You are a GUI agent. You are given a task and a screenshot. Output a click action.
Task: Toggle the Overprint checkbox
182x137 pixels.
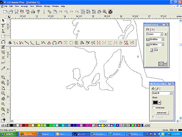[154, 117]
